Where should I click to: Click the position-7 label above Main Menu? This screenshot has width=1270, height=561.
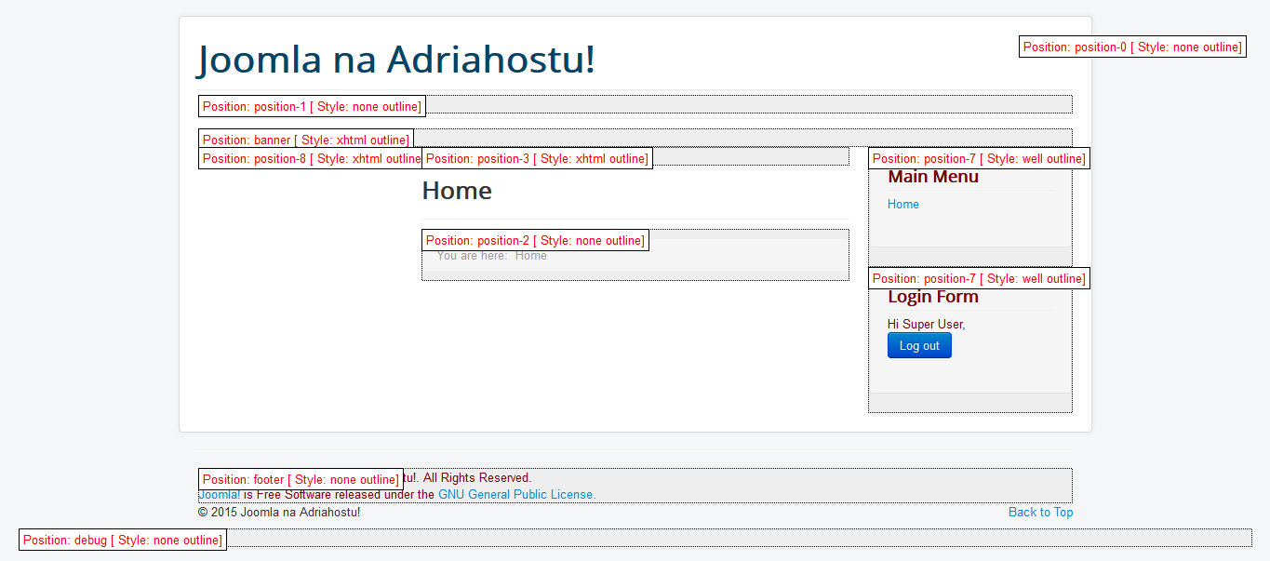(979, 158)
